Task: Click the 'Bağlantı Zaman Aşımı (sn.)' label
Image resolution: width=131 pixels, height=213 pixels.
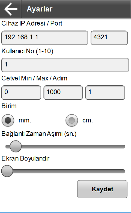Action: coord(39,134)
